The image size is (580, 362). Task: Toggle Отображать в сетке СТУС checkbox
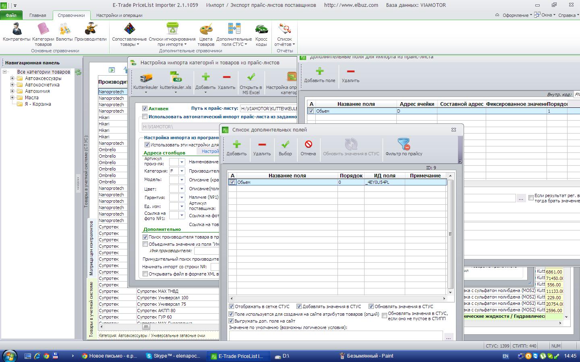click(231, 306)
